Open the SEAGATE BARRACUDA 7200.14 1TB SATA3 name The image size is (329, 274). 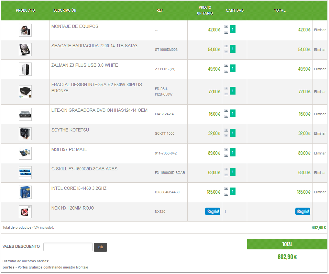[94, 46]
